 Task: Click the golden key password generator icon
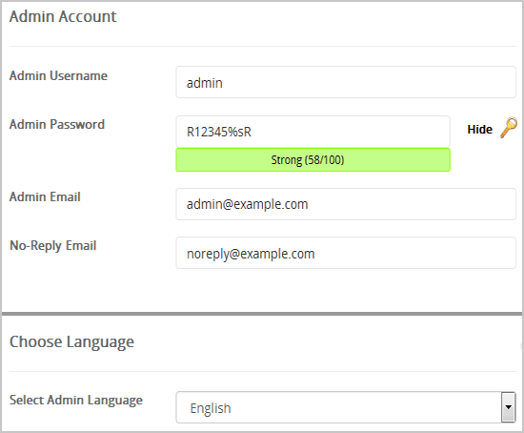(x=509, y=128)
